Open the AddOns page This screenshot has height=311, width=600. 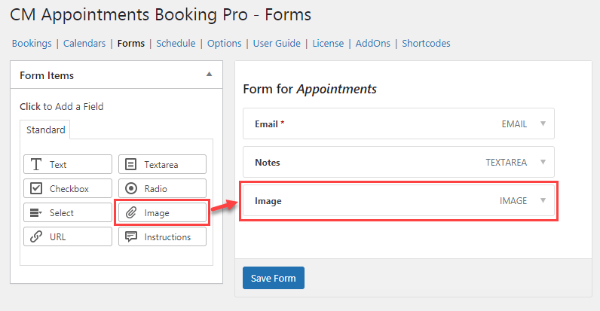(x=372, y=44)
